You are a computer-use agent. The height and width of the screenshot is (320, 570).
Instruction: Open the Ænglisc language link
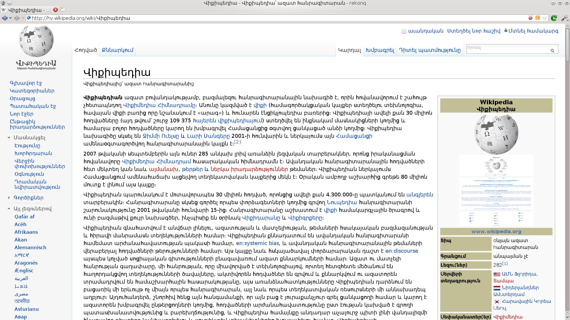tap(24, 271)
